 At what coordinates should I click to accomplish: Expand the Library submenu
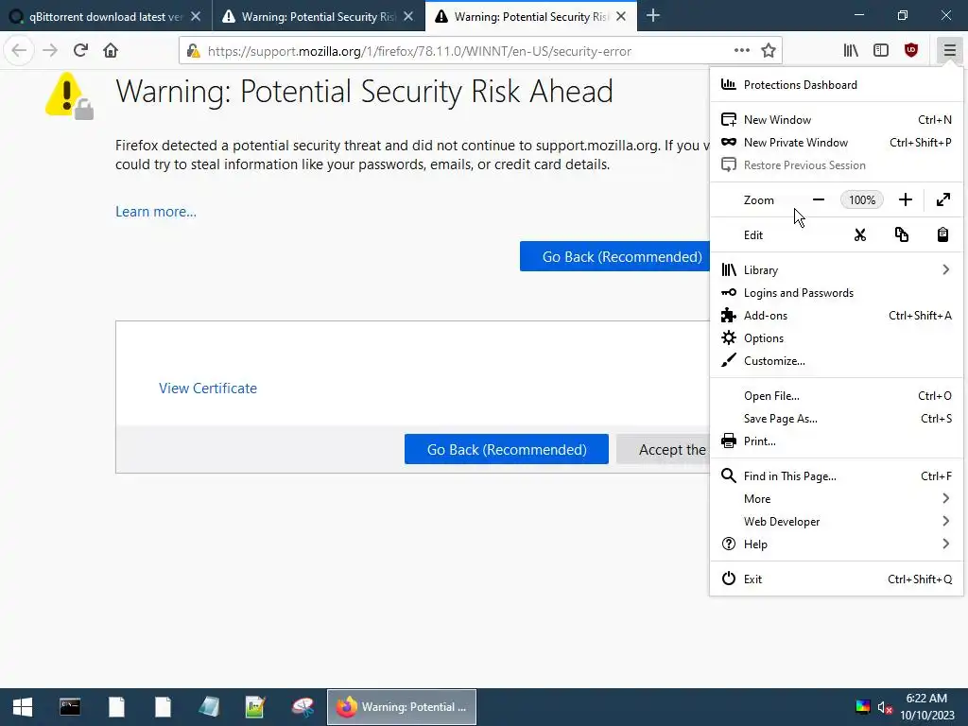coord(837,269)
